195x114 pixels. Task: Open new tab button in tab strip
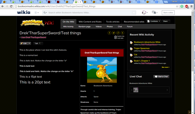165,2
